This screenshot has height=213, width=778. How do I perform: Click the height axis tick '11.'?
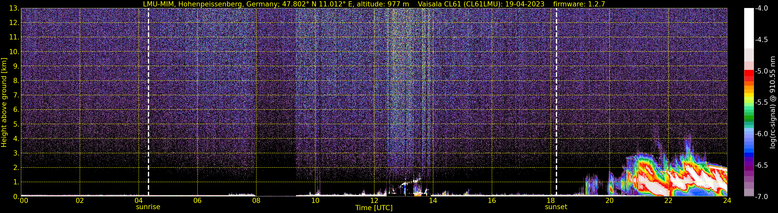[14, 37]
